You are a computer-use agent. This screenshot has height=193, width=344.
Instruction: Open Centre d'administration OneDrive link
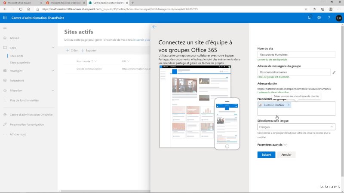tap(31, 115)
